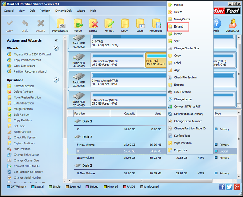Click the Basic MBR 25.00 GB disk icon
The width and height of the screenshot is (243, 197).
[x=79, y=96]
